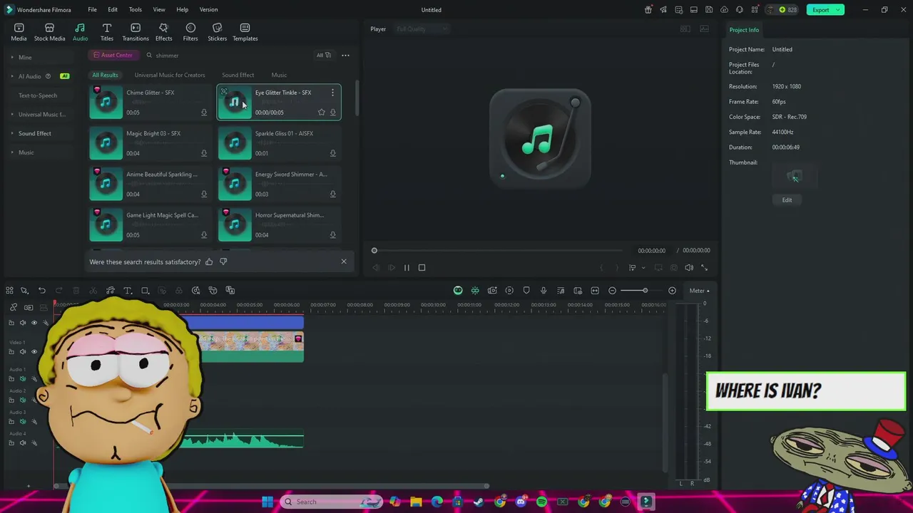913x513 pixels.
Task: Switch to the Music results tab
Action: click(x=279, y=75)
